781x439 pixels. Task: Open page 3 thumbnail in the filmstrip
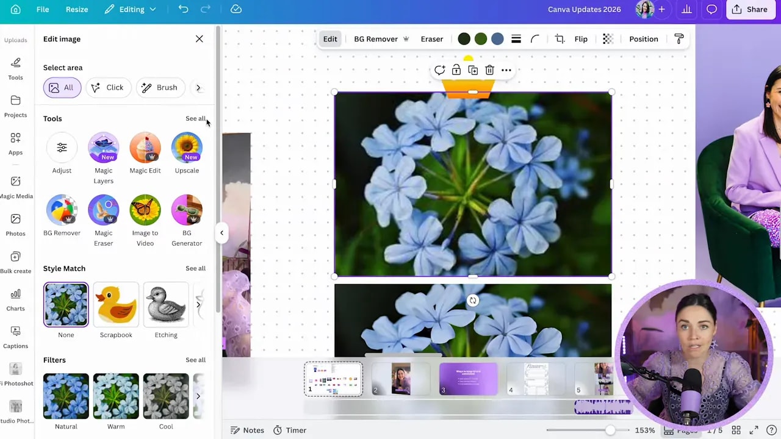pos(468,379)
